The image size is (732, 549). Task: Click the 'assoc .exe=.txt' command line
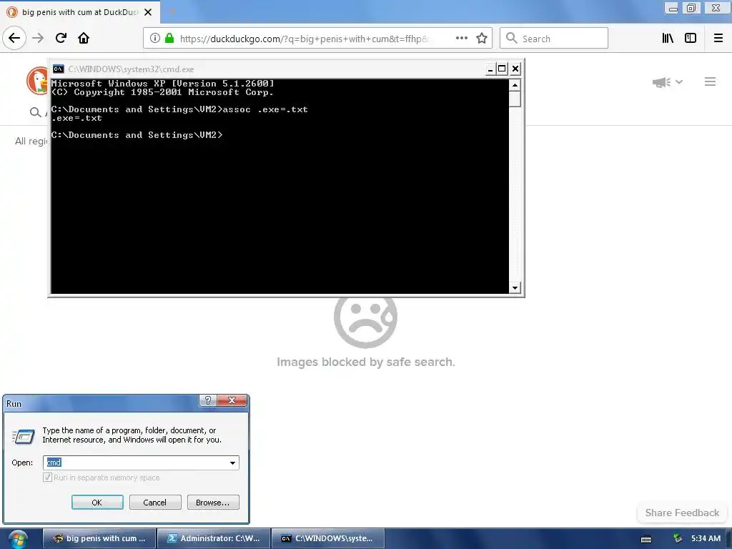[x=265, y=109]
